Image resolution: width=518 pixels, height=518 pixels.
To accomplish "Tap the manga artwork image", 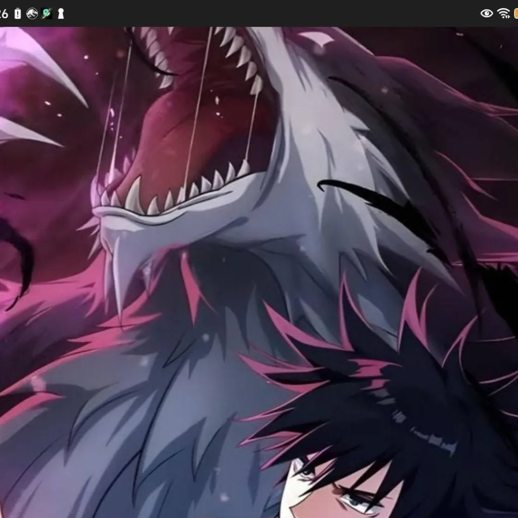I will [x=259, y=272].
